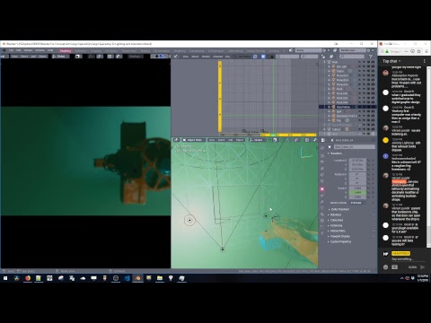The image size is (431, 323).
Task: Open the File menu in Blender
Action: click(11, 50)
